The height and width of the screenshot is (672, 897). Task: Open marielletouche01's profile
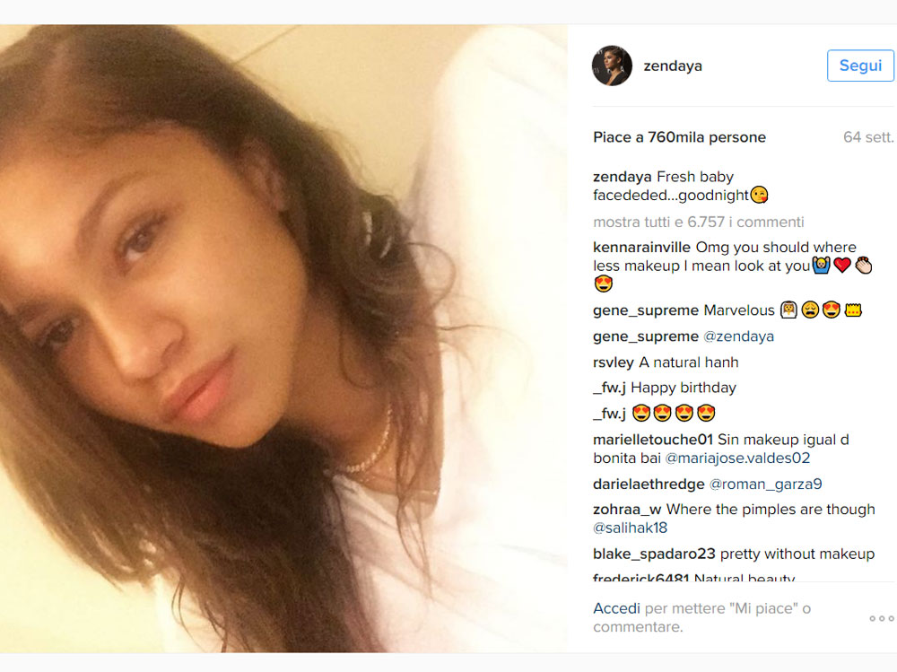(x=653, y=441)
